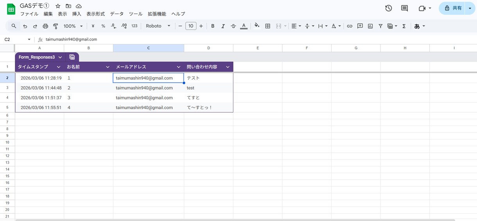The image size is (477, 221).
Task: Open the input tools あ dropdown
Action: [420, 26]
